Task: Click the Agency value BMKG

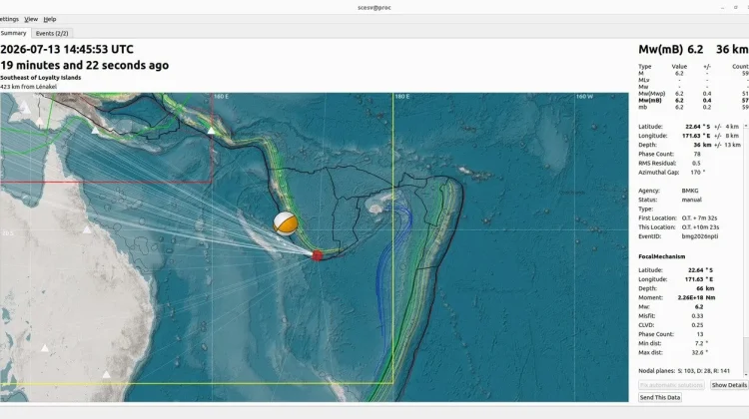Action: pyautogui.click(x=690, y=191)
